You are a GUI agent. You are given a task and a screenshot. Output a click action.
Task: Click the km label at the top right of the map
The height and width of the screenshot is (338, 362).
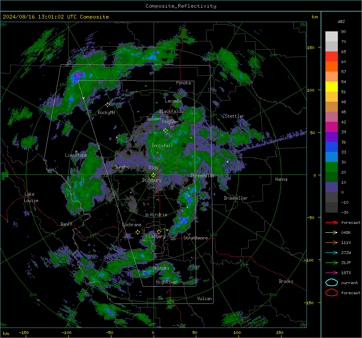(x=315, y=17)
